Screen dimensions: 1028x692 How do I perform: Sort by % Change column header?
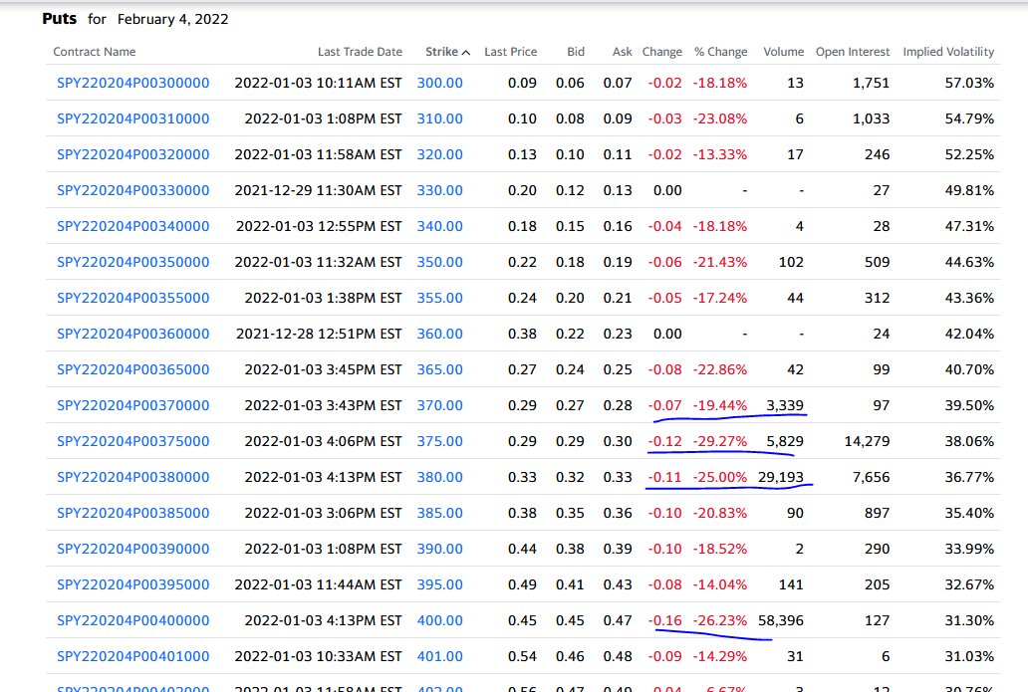click(x=721, y=52)
